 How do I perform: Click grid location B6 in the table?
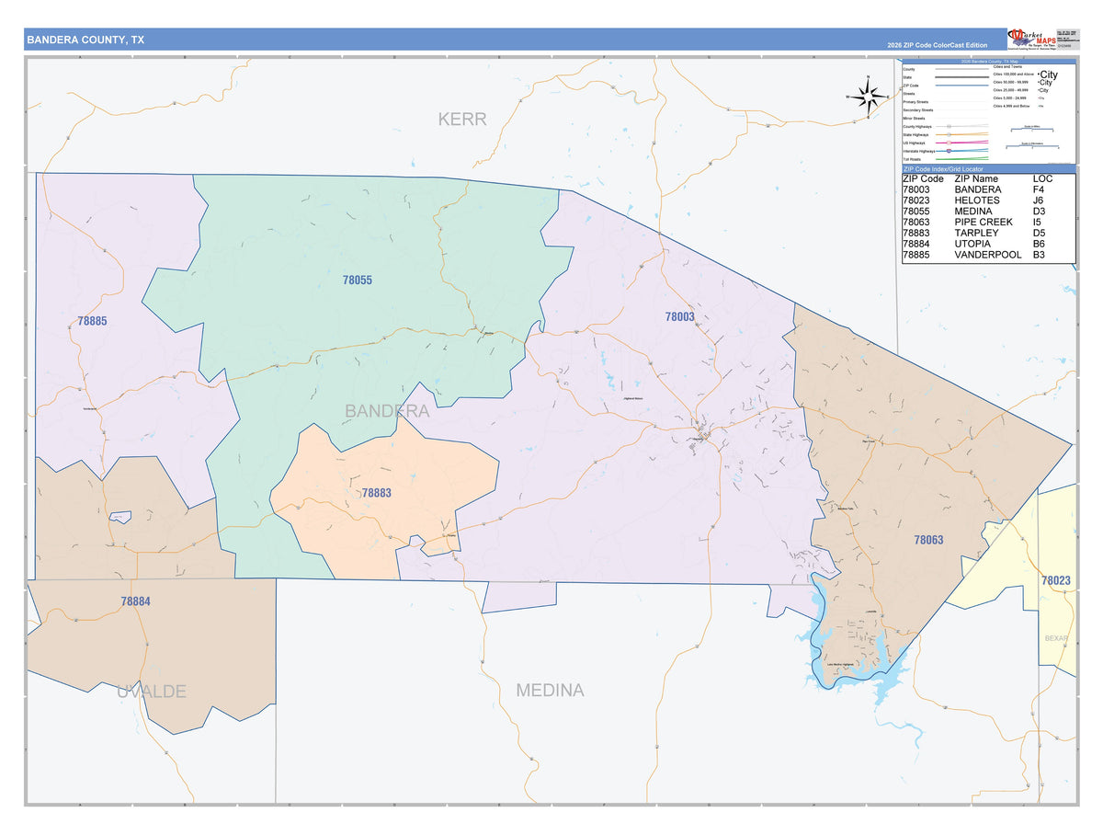[1039, 245]
